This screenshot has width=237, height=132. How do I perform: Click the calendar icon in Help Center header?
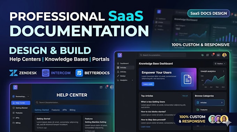(101, 87)
